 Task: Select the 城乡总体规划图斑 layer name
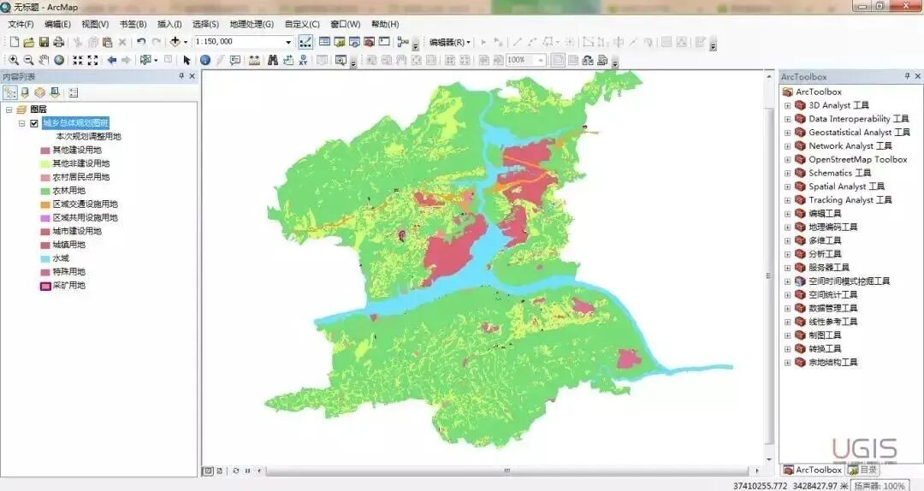click(x=76, y=123)
